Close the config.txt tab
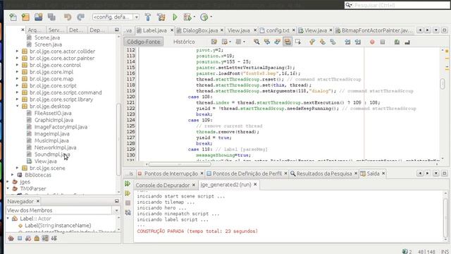The image size is (451, 254). tap(293, 30)
